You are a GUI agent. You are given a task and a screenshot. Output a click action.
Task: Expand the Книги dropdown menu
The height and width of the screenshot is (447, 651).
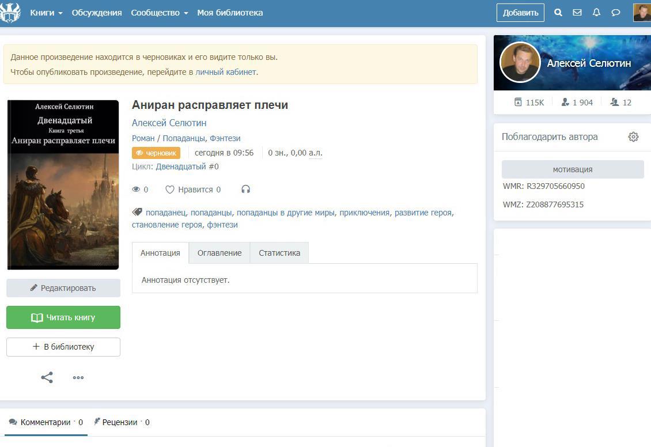coord(46,13)
